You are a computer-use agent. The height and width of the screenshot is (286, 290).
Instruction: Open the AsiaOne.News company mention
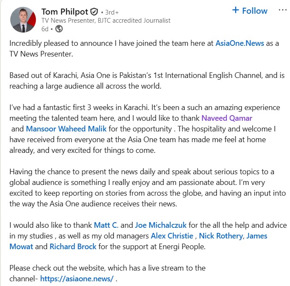[240, 43]
